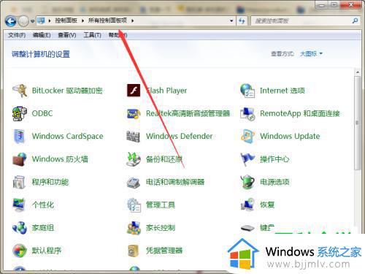Open the 查看(V) menu
Screen dimensions: 365x274
click(x=67, y=35)
